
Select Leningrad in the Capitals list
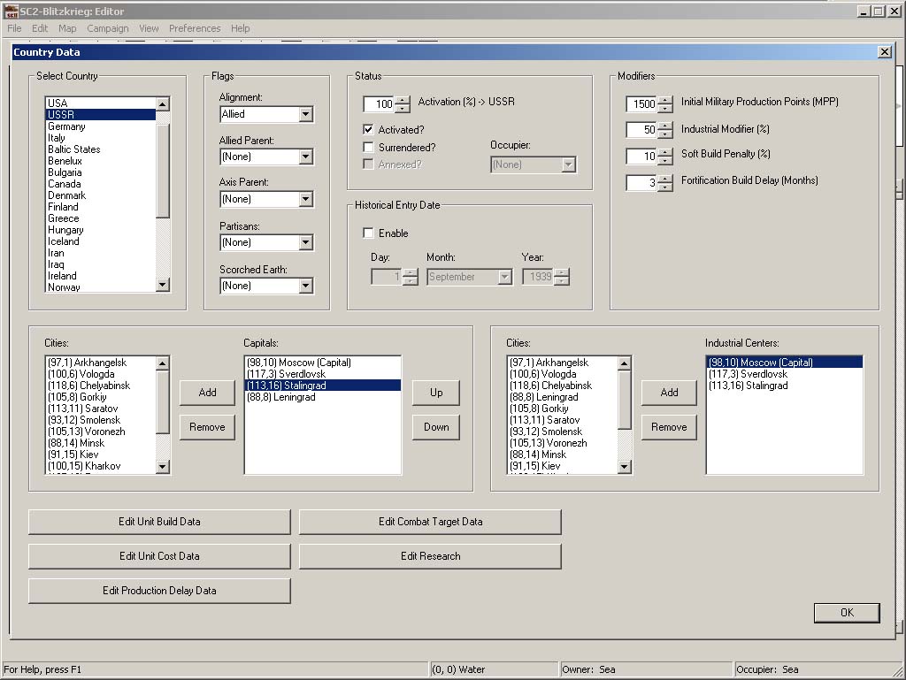(280, 397)
